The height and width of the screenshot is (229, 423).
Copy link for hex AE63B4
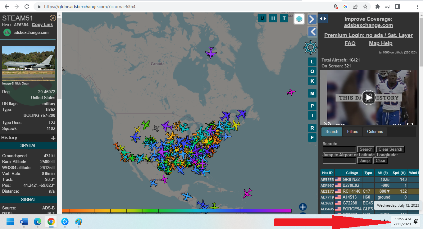42,25
